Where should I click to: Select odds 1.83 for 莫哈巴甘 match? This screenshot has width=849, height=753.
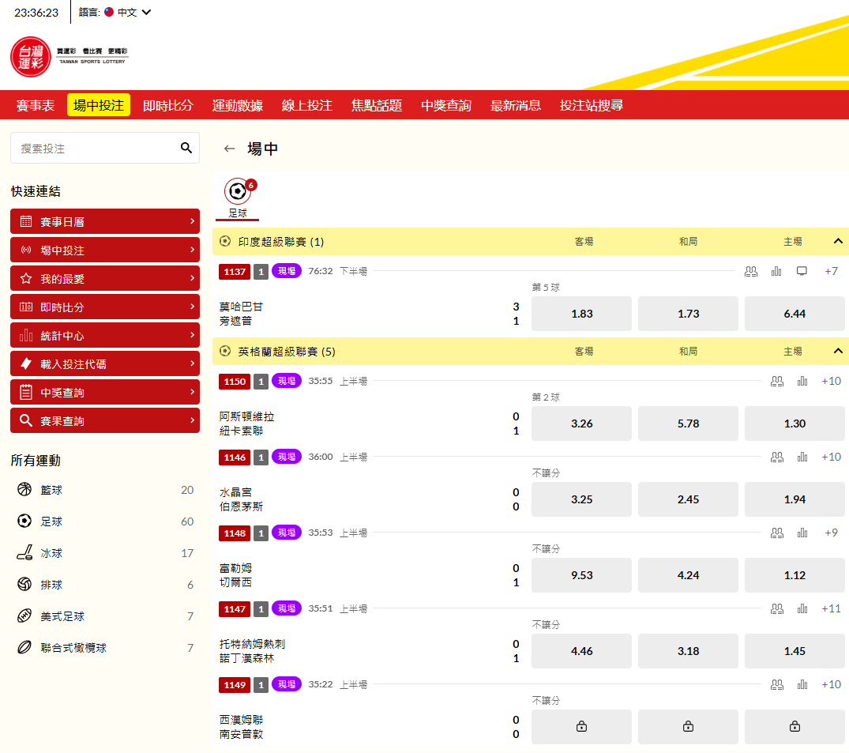tap(581, 314)
